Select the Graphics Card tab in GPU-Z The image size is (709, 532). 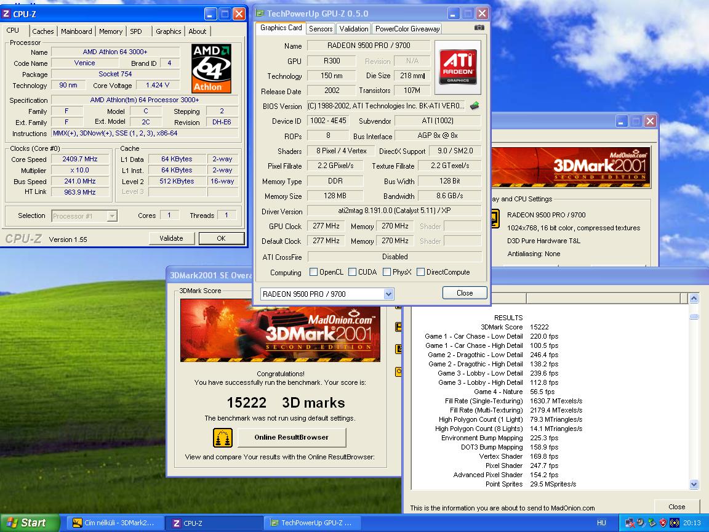(x=281, y=28)
